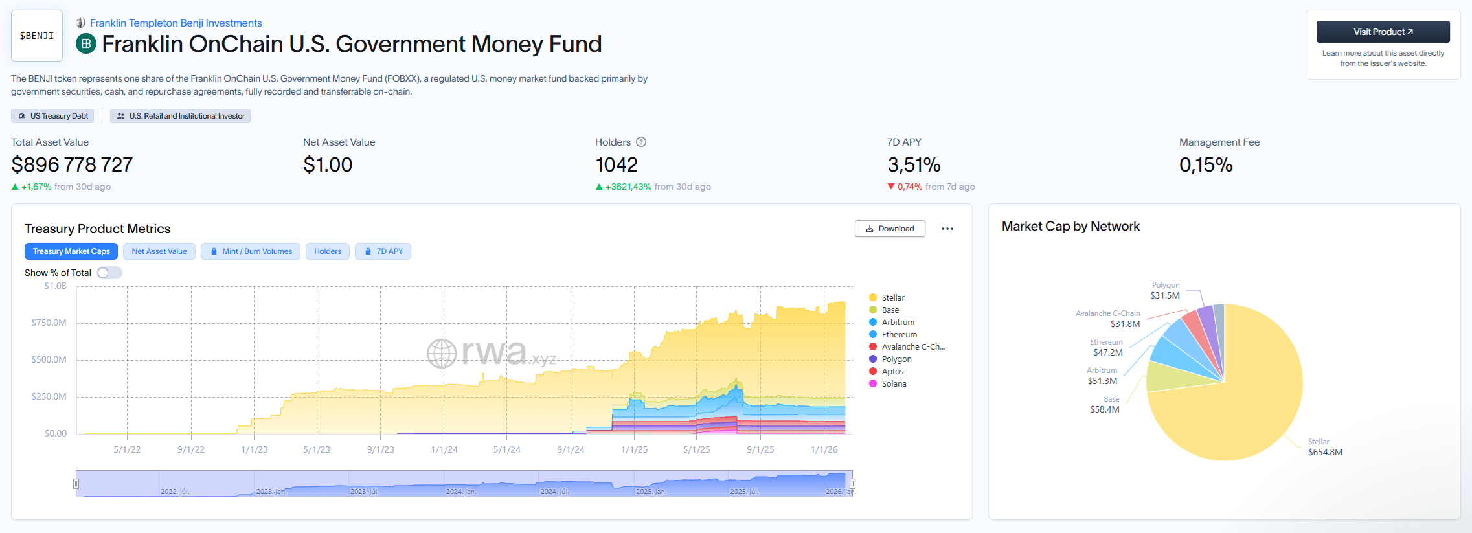Hide the Ethereum series via legend
The width and height of the screenshot is (1472, 533).
(899, 335)
